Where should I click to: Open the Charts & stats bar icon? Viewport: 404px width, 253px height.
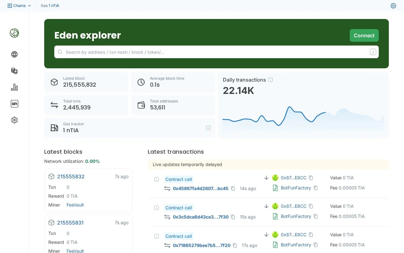click(x=14, y=87)
